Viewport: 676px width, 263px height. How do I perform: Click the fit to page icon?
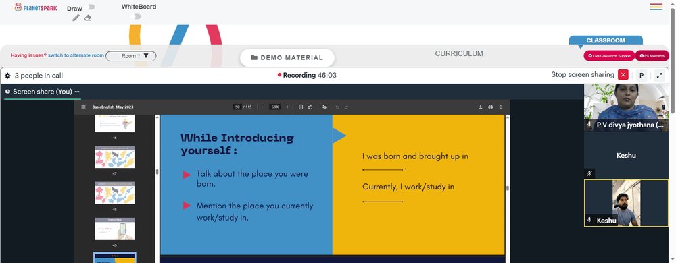click(301, 107)
